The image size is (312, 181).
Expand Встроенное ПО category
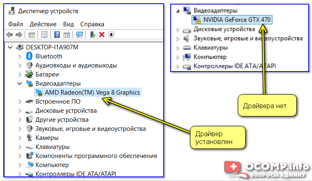click(20, 102)
